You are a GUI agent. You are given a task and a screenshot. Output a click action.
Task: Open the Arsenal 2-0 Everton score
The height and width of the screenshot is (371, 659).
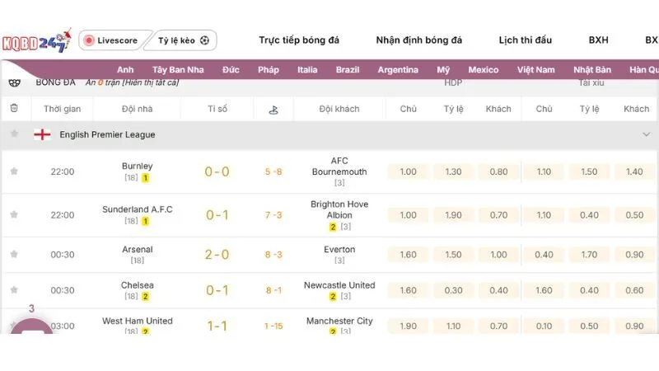(x=217, y=255)
